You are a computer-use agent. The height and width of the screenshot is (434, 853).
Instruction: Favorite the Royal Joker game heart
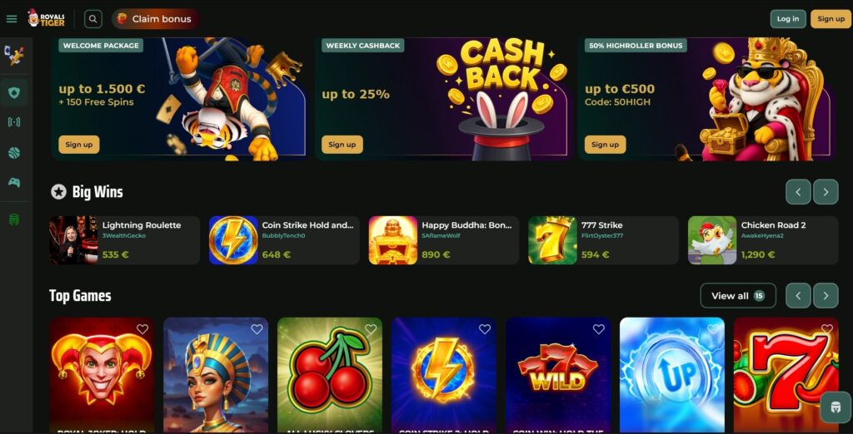click(142, 328)
